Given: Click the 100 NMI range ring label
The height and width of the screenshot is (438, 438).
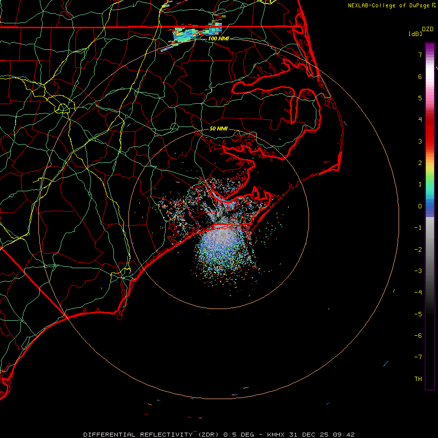Looking at the screenshot, I should pos(219,38).
